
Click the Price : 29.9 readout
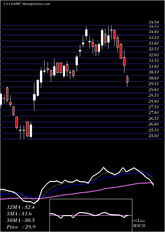click(x=21, y=227)
